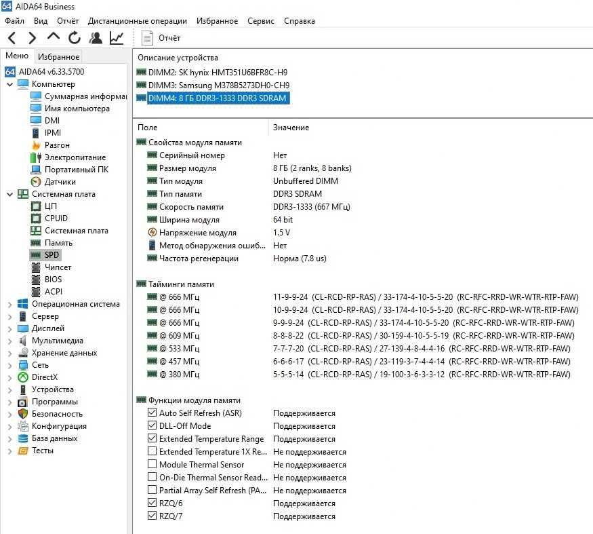The height and width of the screenshot is (534, 593).
Task: Toggle Auto Self Refresh (ASR) checkbox
Action: click(152, 413)
